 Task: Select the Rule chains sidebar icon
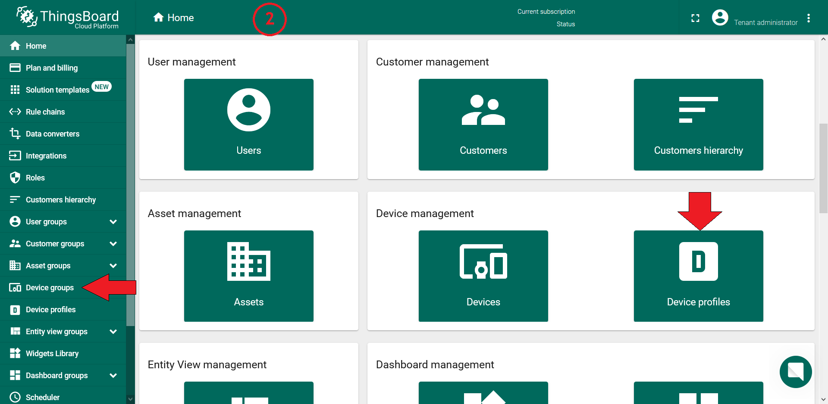point(15,112)
